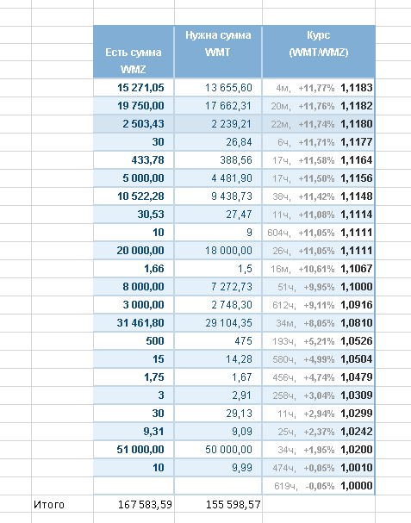Image resolution: width=411 pixels, height=523 pixels.
Task: Select the cell showing 4 481,90
Action: 218,178
